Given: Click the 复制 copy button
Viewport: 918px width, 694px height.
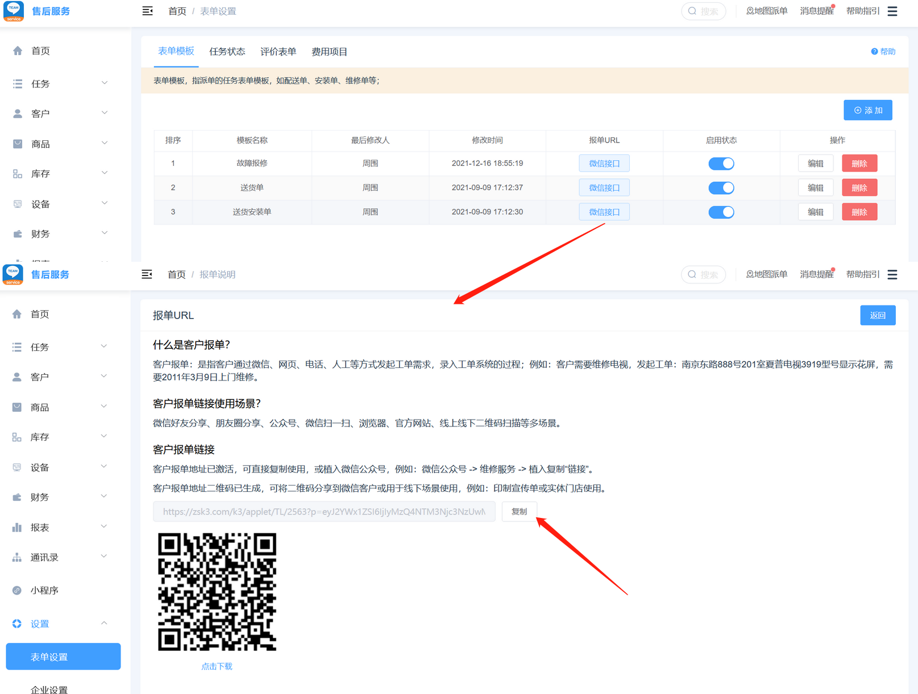Looking at the screenshot, I should click(x=519, y=512).
